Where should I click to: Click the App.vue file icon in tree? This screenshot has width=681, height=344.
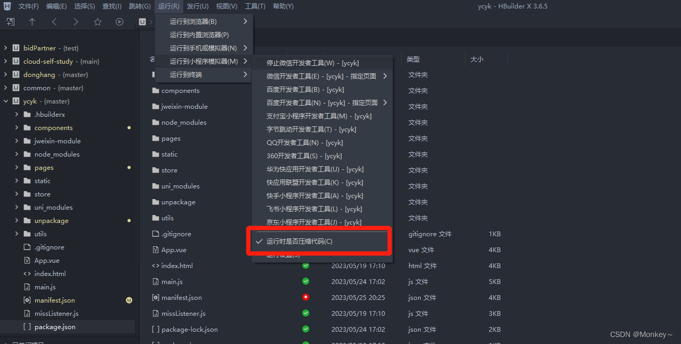click(27, 260)
